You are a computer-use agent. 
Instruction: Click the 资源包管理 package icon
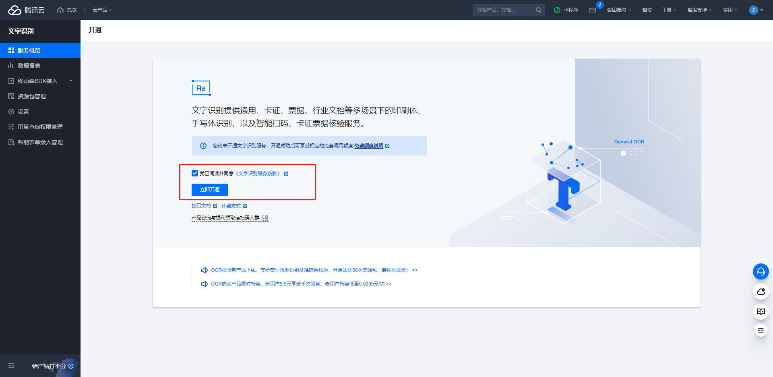click(x=11, y=96)
